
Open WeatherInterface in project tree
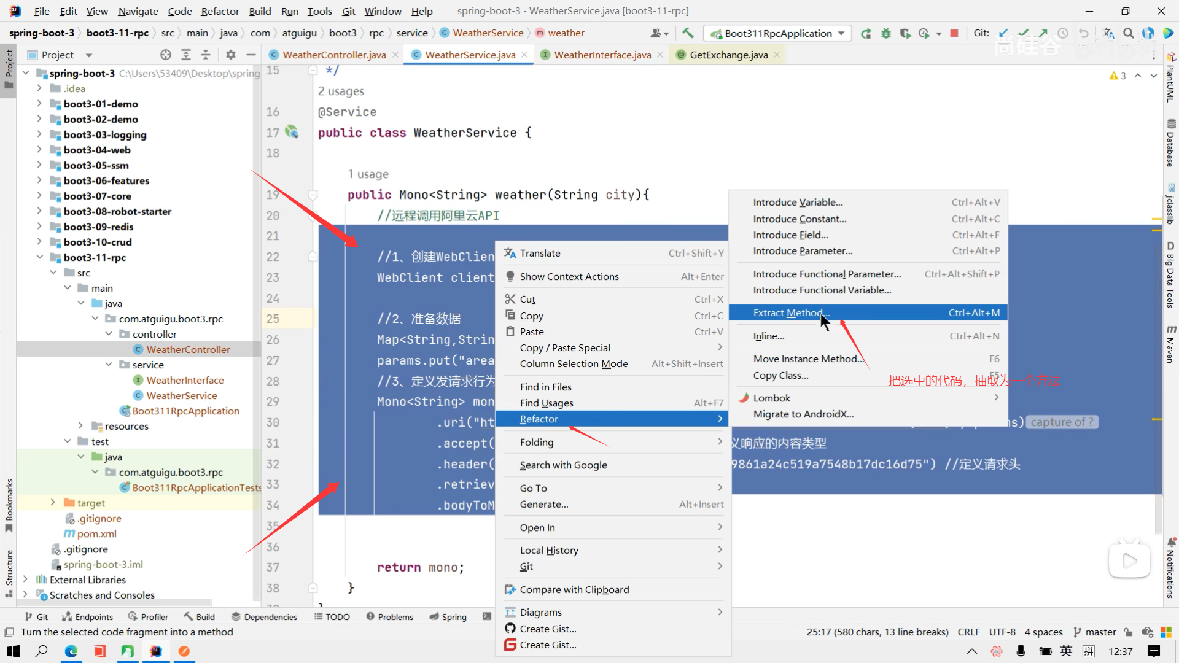(x=185, y=380)
